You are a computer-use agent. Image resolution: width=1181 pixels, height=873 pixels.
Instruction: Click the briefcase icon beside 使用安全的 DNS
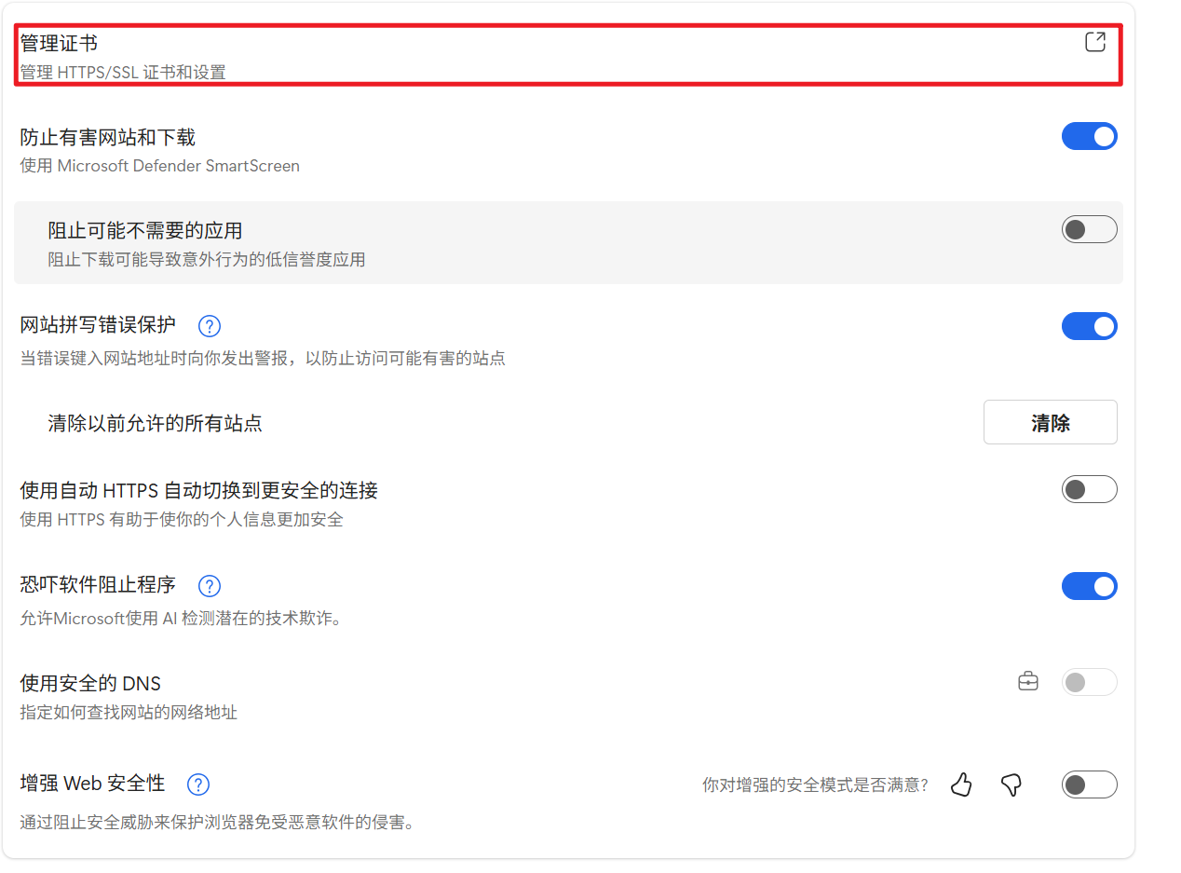coord(1027,681)
